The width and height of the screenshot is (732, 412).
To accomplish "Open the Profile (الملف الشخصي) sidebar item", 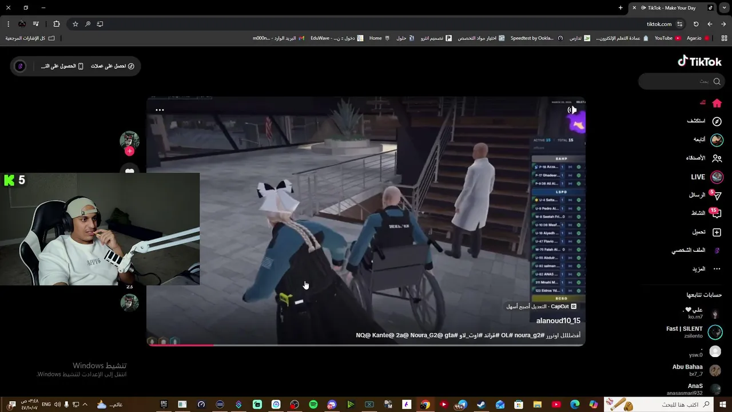I will pos(697,251).
